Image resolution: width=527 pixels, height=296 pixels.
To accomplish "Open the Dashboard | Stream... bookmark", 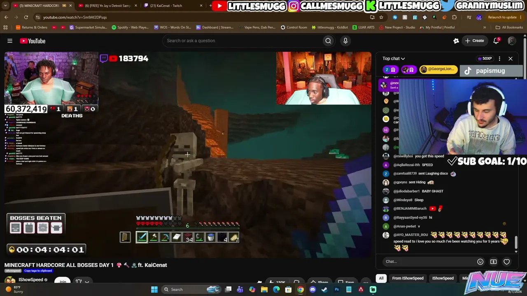I will coord(215,28).
